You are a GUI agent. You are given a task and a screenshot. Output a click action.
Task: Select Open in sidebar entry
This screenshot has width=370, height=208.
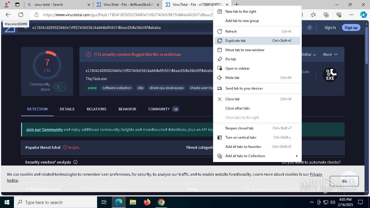257,68
